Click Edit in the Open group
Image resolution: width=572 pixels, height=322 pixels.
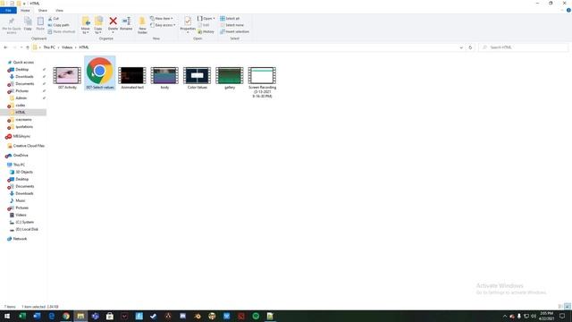click(x=204, y=25)
